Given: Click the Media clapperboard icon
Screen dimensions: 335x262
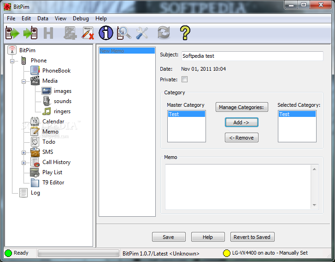Looking at the screenshot, I should click(x=35, y=80).
